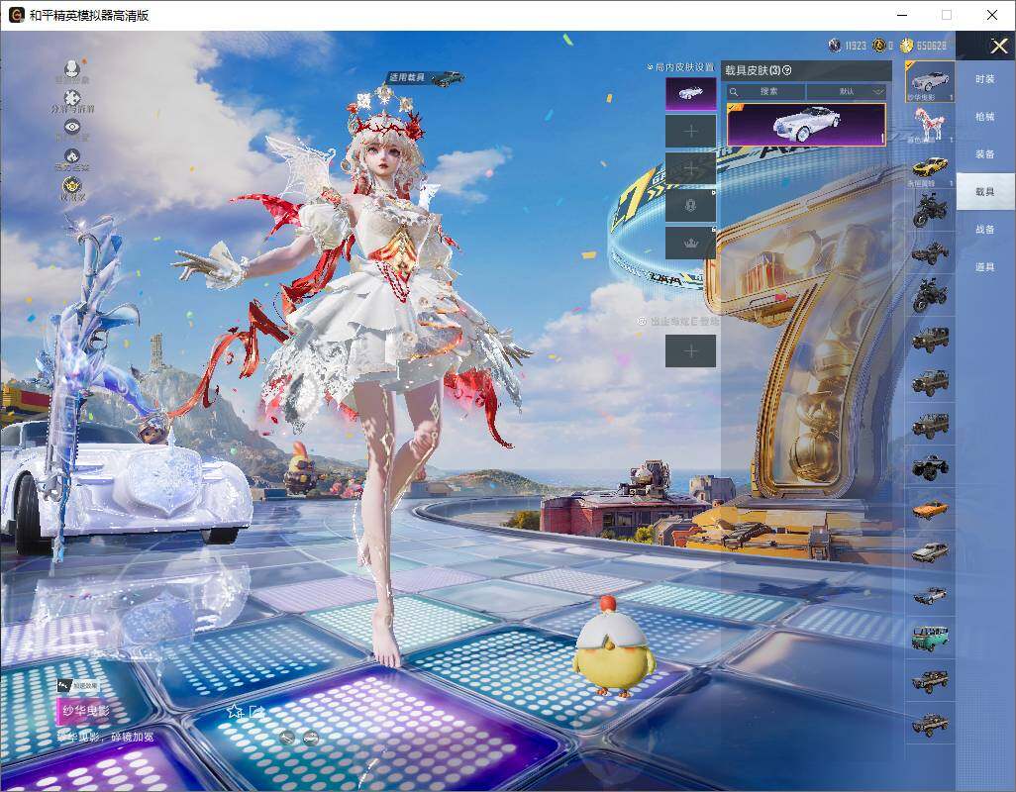Click the 搜索 search field
The image size is (1016, 792).
pos(765,91)
